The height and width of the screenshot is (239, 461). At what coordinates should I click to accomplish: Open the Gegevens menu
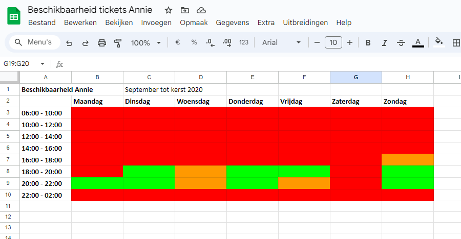click(233, 22)
